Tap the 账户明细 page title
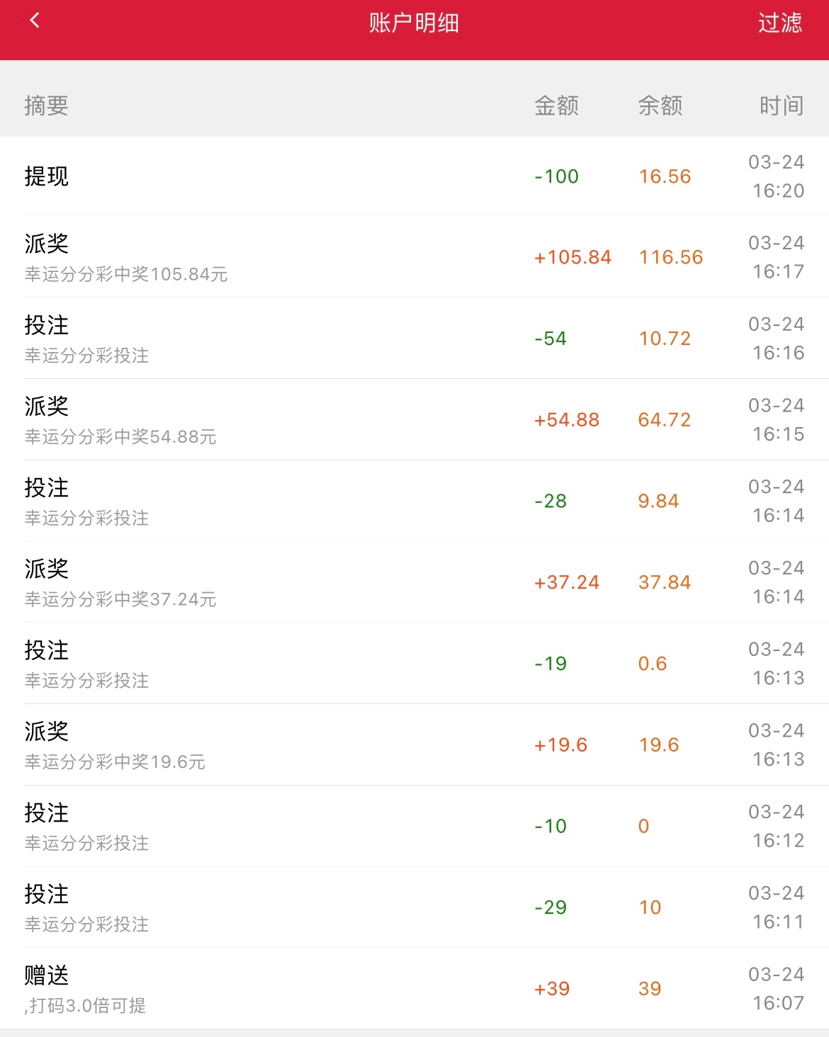The height and width of the screenshot is (1037, 829). coord(414,23)
